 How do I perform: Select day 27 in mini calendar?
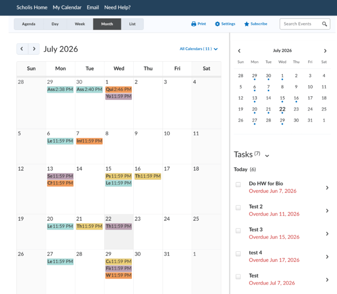click(x=255, y=120)
